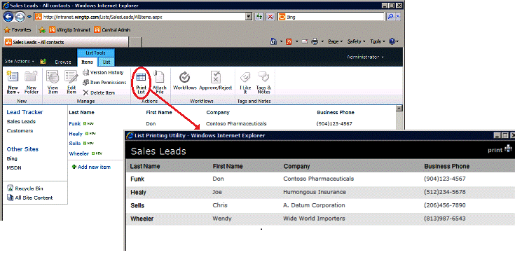Switch to the Browse ribbon tab
The width and height of the screenshot is (515, 255).
[63, 62]
